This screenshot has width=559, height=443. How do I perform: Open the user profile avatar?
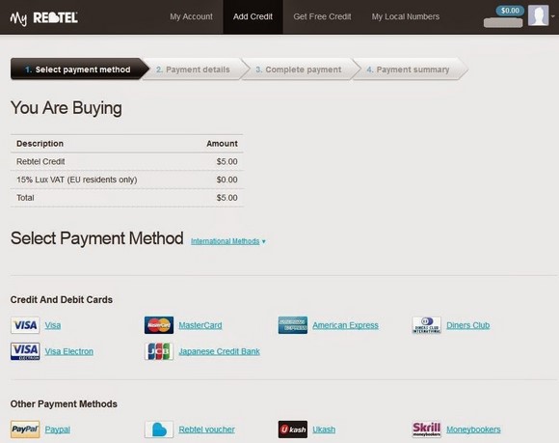pos(538,15)
